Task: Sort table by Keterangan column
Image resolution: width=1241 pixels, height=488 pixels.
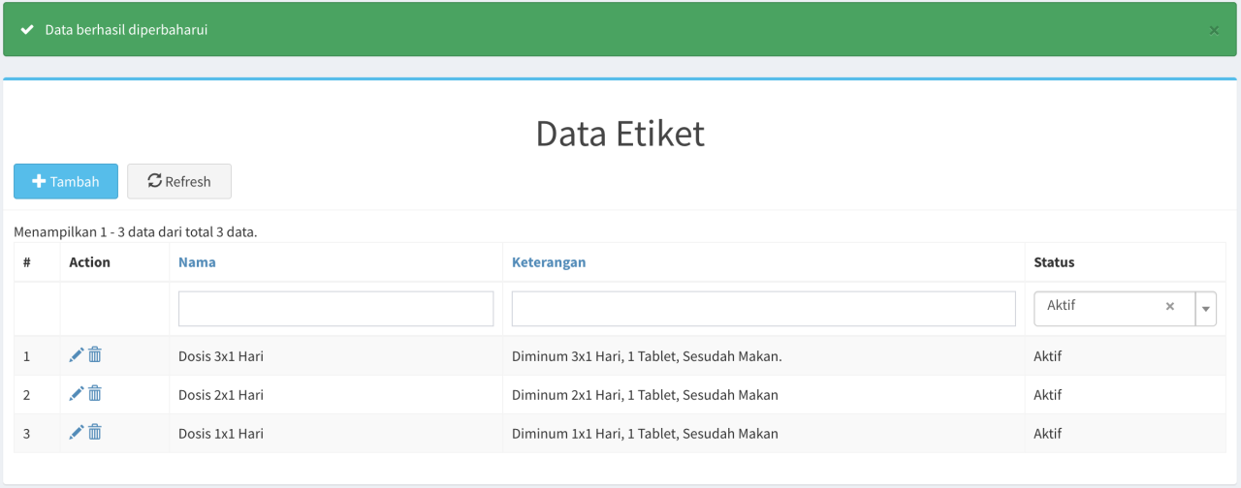Action: (549, 262)
